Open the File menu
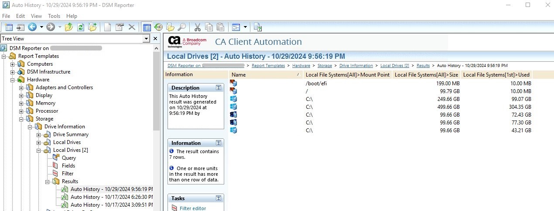This screenshot has height=211, width=554. coord(6,16)
